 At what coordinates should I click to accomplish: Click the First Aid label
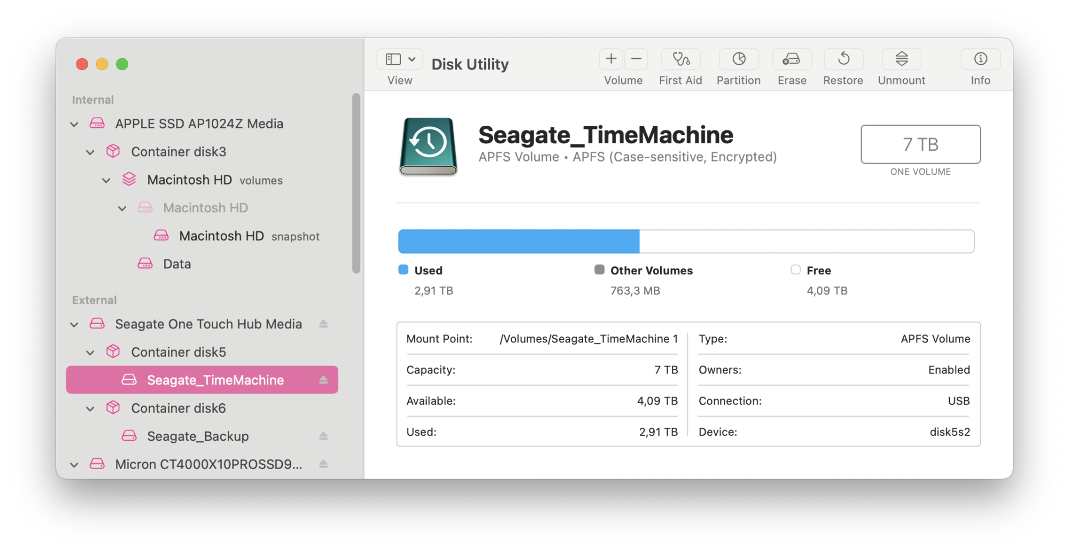tap(680, 80)
